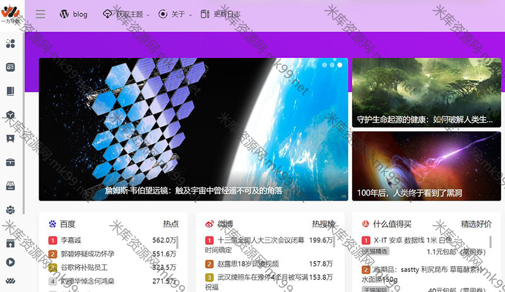Viewport: 505px width, 292px height.
Task: Click the Baidu hot list scrollbar
Action: click(177, 242)
